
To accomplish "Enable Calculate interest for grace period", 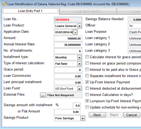I will [x=87, y=57].
